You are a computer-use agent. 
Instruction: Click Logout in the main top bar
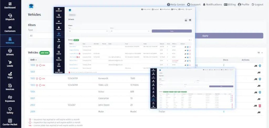point(257,5)
